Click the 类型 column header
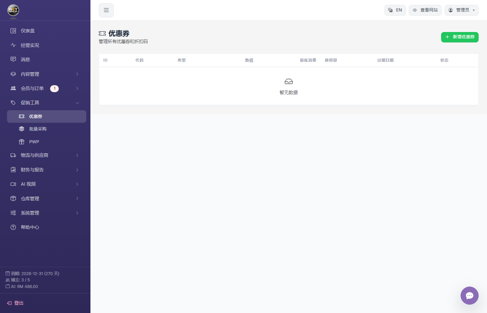Viewport: 487px width, 313px height. point(182,60)
